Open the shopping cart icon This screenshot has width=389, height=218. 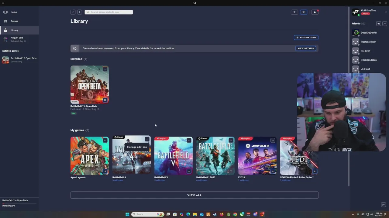pyautogui.click(x=303, y=12)
